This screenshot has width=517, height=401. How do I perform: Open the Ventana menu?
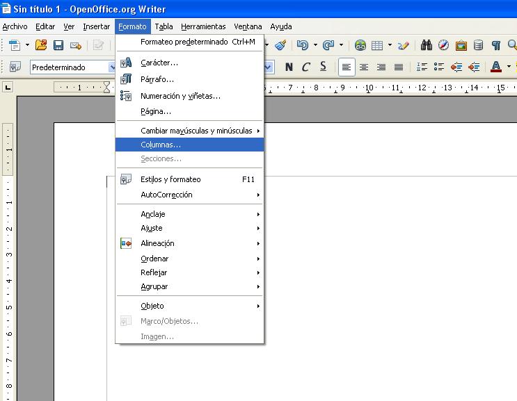point(248,26)
